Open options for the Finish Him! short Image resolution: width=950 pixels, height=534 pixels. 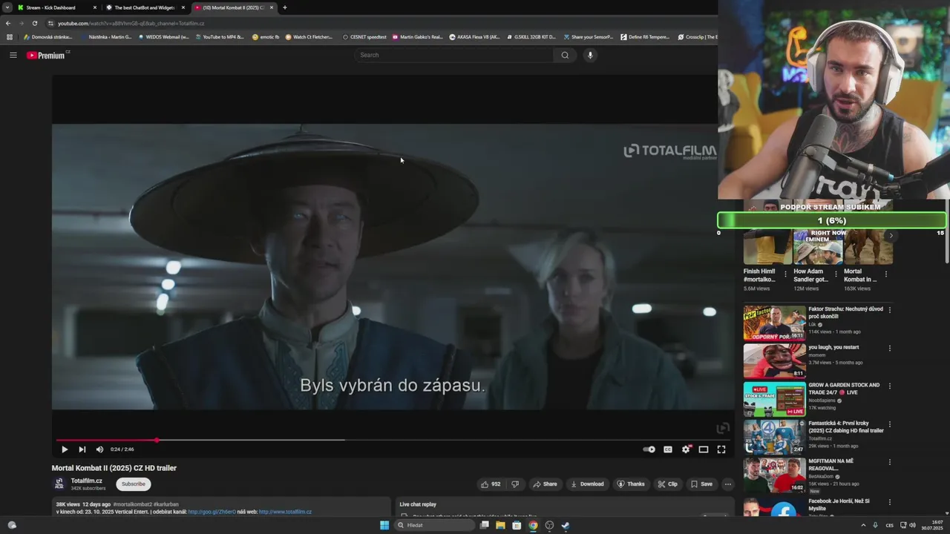(785, 274)
